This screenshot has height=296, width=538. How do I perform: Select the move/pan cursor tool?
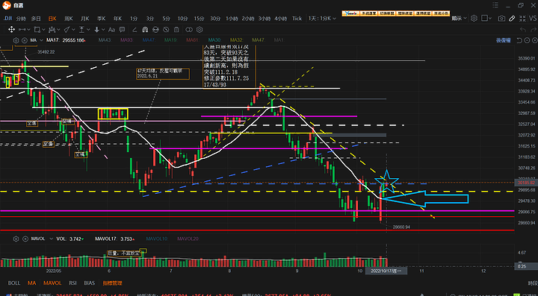[11, 29]
